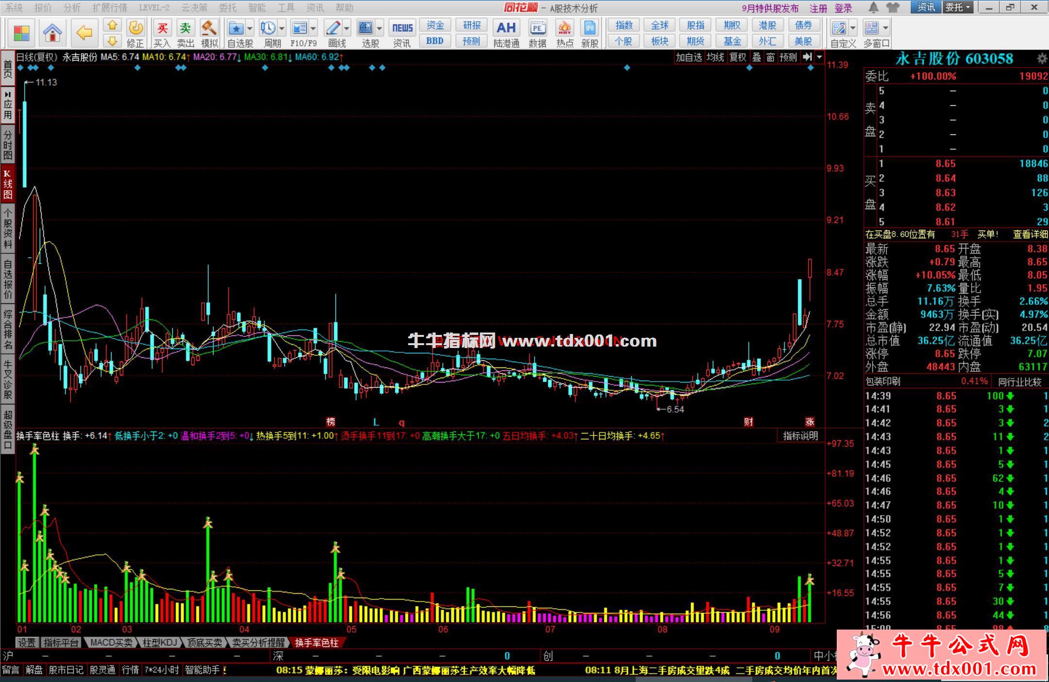Image resolution: width=1049 pixels, height=682 pixels.
Task: Open 股市日记 in bottom status bar
Action: [66, 670]
